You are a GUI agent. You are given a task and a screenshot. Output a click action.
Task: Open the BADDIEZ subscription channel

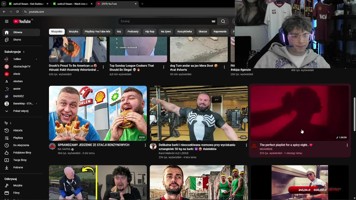[x=21, y=96]
